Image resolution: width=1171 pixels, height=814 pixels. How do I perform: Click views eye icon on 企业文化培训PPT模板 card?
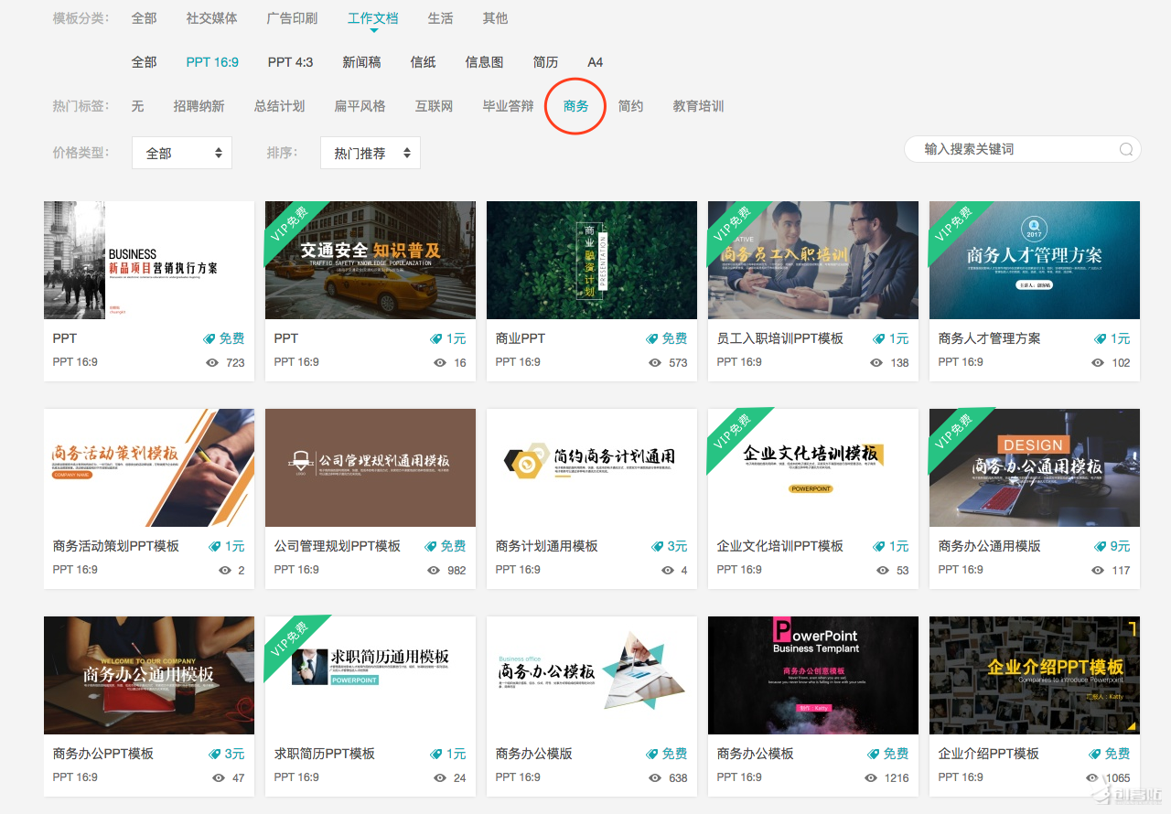coord(882,570)
